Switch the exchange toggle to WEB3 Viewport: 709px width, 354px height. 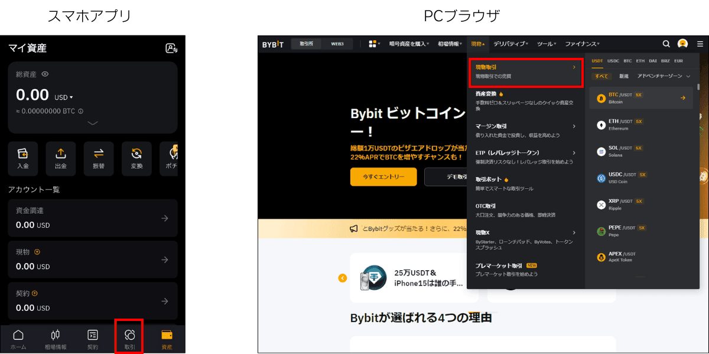point(337,43)
